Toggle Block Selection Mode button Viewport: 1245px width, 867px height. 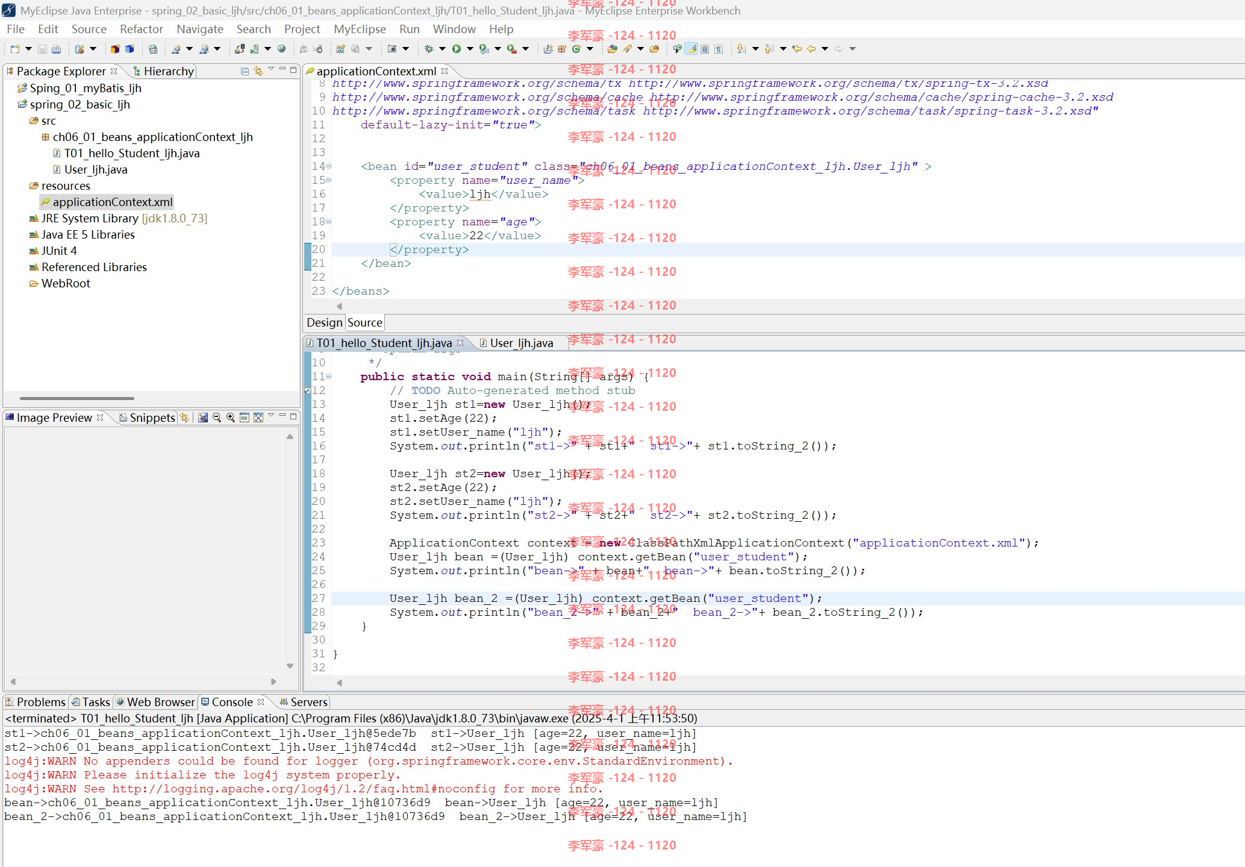click(x=705, y=49)
